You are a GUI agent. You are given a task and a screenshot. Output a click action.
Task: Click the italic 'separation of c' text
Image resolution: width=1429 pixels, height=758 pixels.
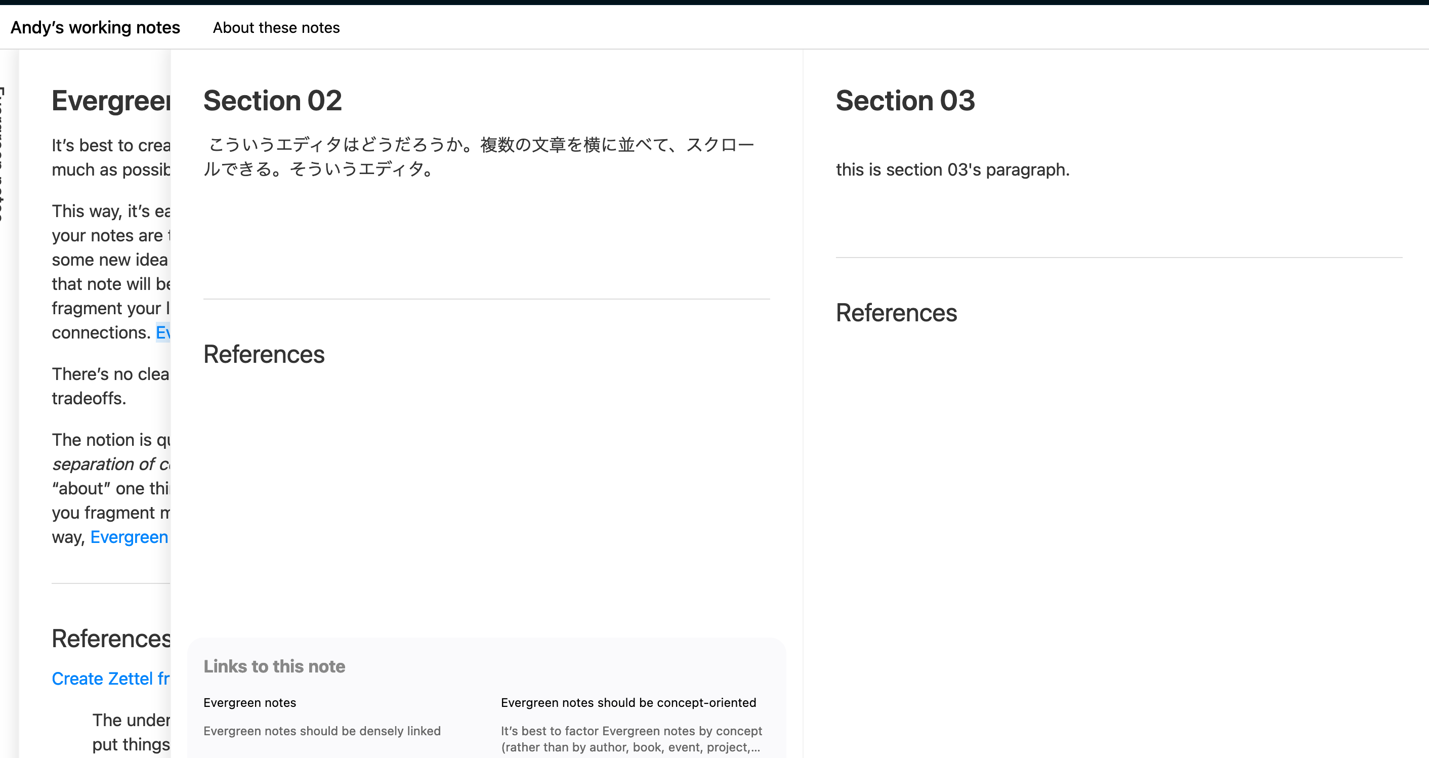point(110,464)
